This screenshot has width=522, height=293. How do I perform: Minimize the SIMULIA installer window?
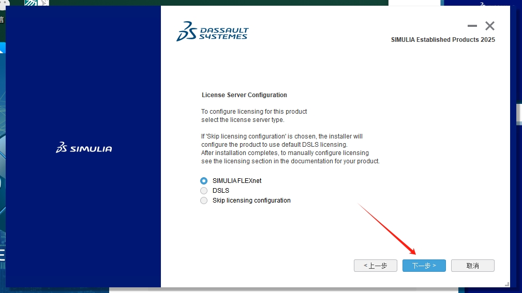[x=472, y=26]
